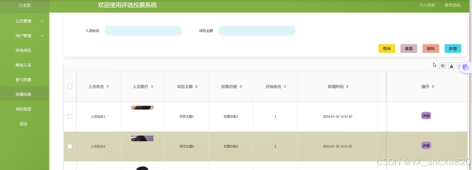Image resolution: width=472 pixels, height=170 pixels.
Task: Open 参与投票 in the sidebar
Action: tap(23, 79)
